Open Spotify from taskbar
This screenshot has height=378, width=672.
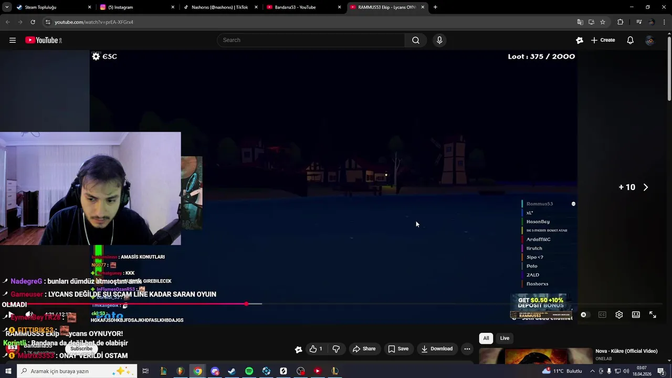tap(249, 371)
